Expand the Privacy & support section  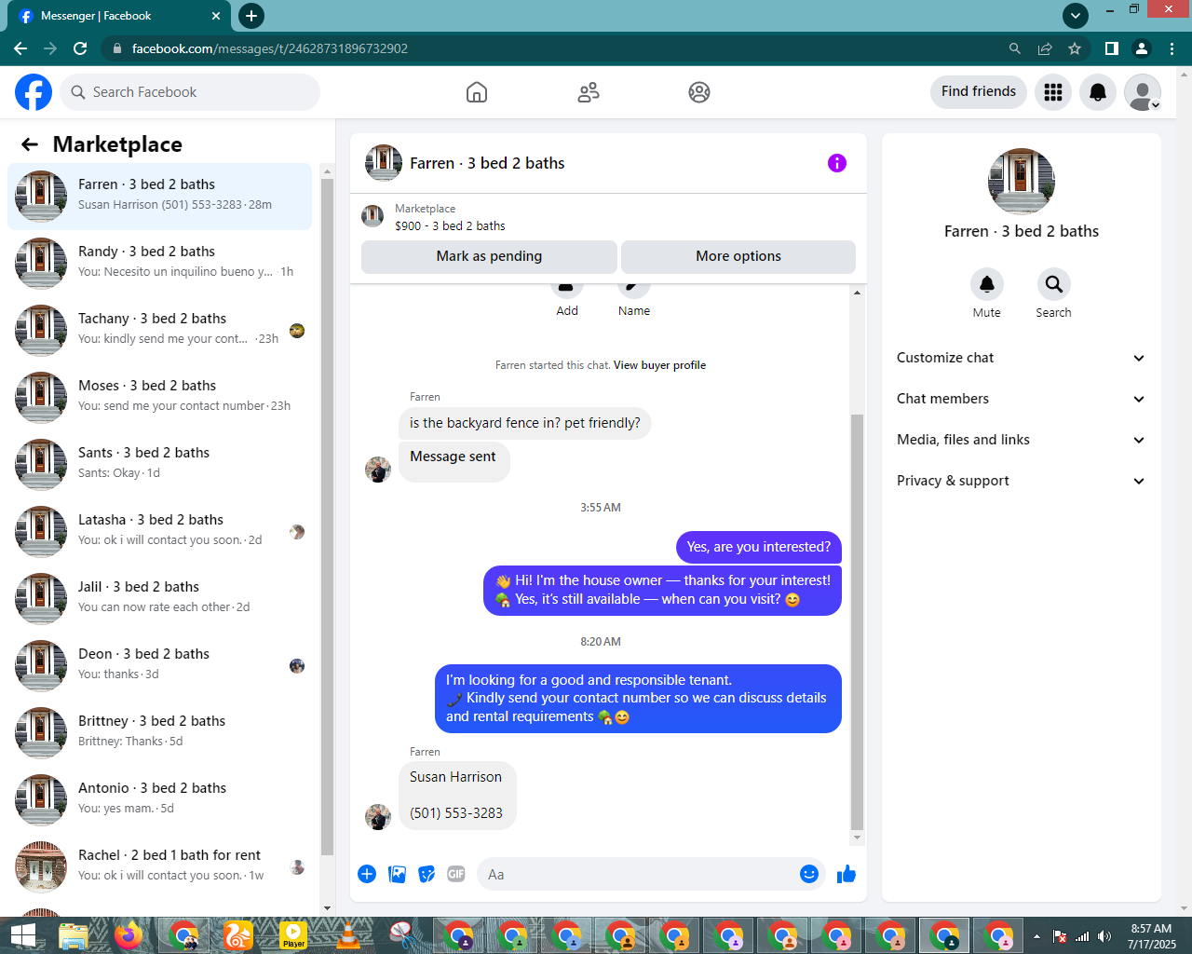(x=1021, y=481)
